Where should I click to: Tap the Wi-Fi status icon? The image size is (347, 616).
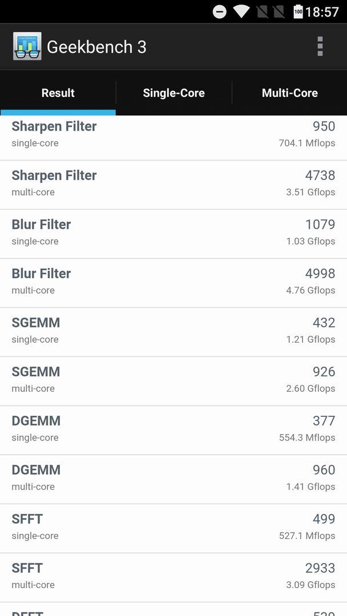(240, 12)
